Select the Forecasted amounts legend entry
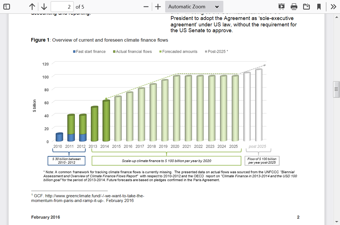Screen dimensions: 340x225 (x=180, y=52)
